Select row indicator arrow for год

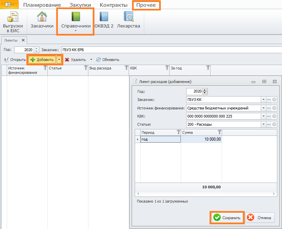click(x=137, y=139)
